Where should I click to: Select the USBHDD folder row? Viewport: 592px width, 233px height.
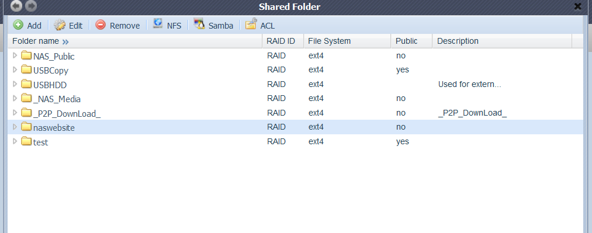point(295,84)
